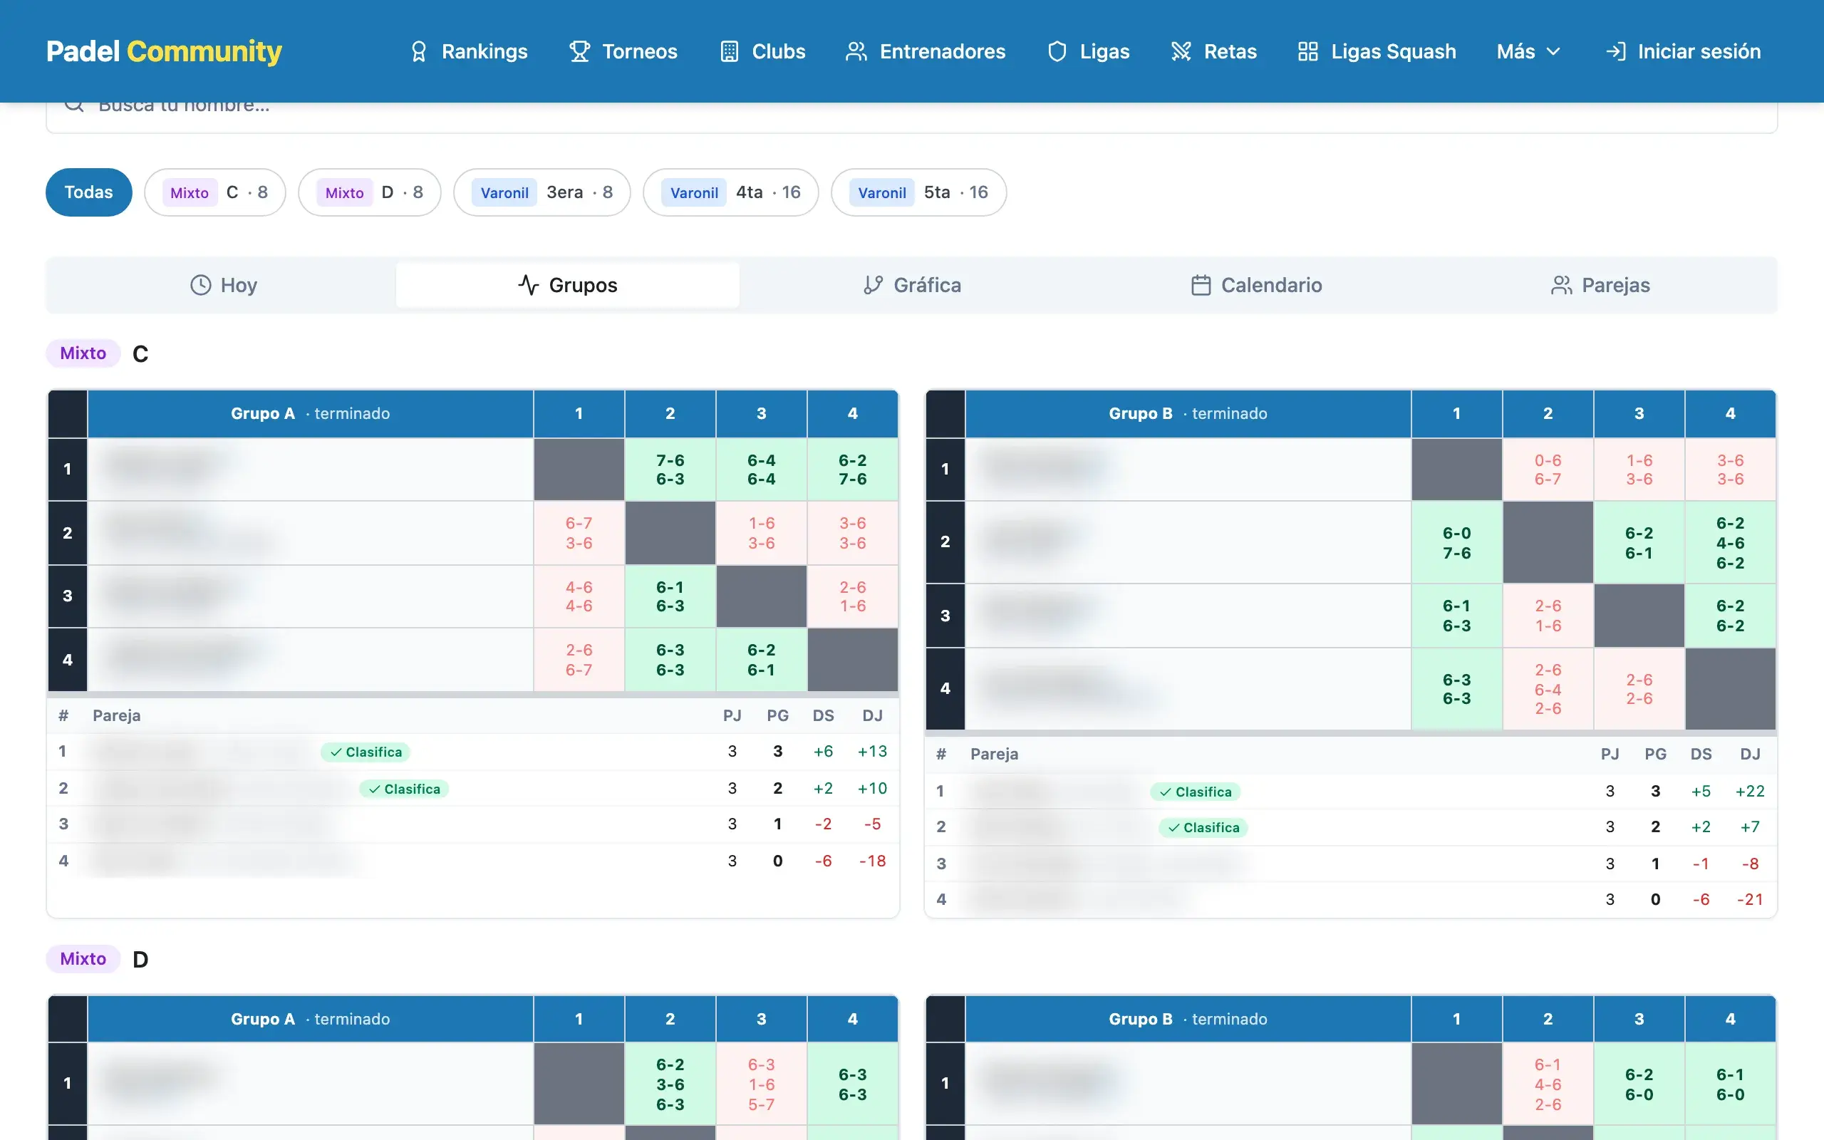
Task: Click the Ligas Squash grid icon
Action: (1307, 51)
